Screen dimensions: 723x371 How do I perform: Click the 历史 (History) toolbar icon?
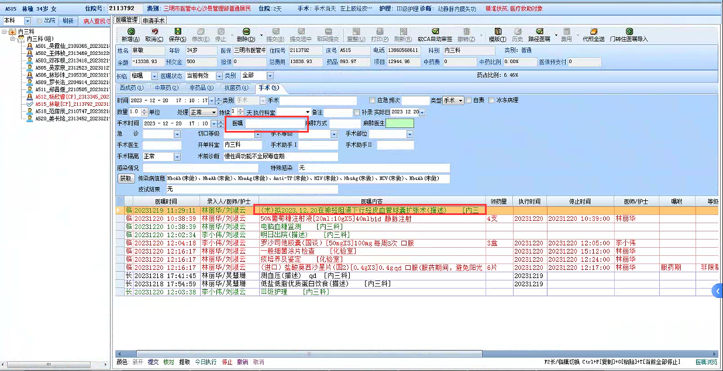click(518, 32)
